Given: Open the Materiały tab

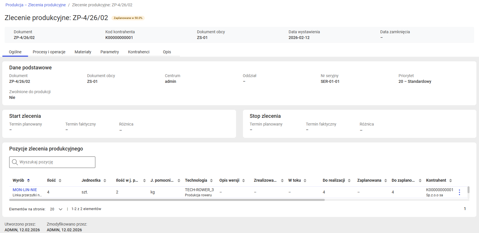Looking at the screenshot, I should 83,52.
